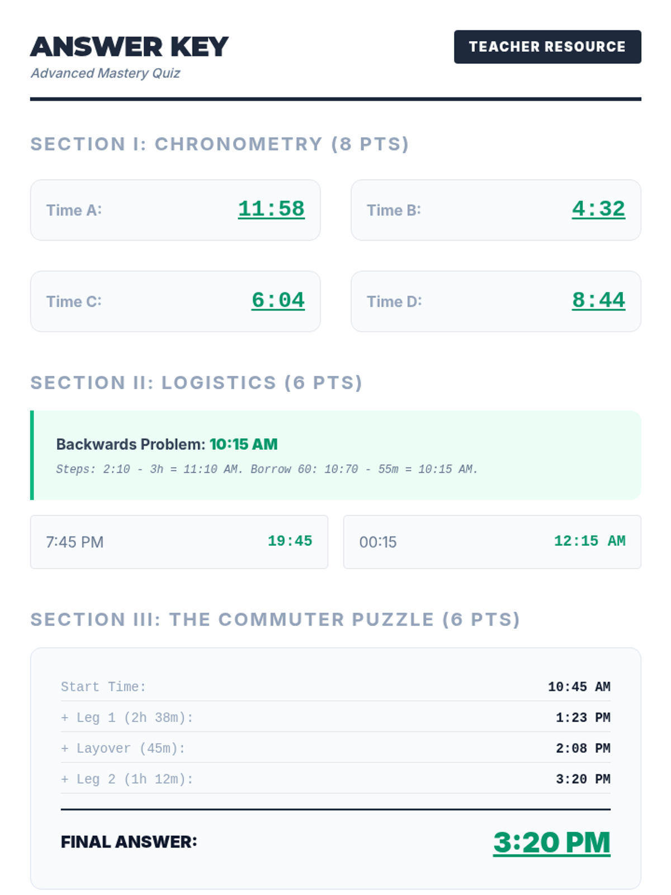Select the Leg 1 (2h 38m) row label

coord(127,718)
